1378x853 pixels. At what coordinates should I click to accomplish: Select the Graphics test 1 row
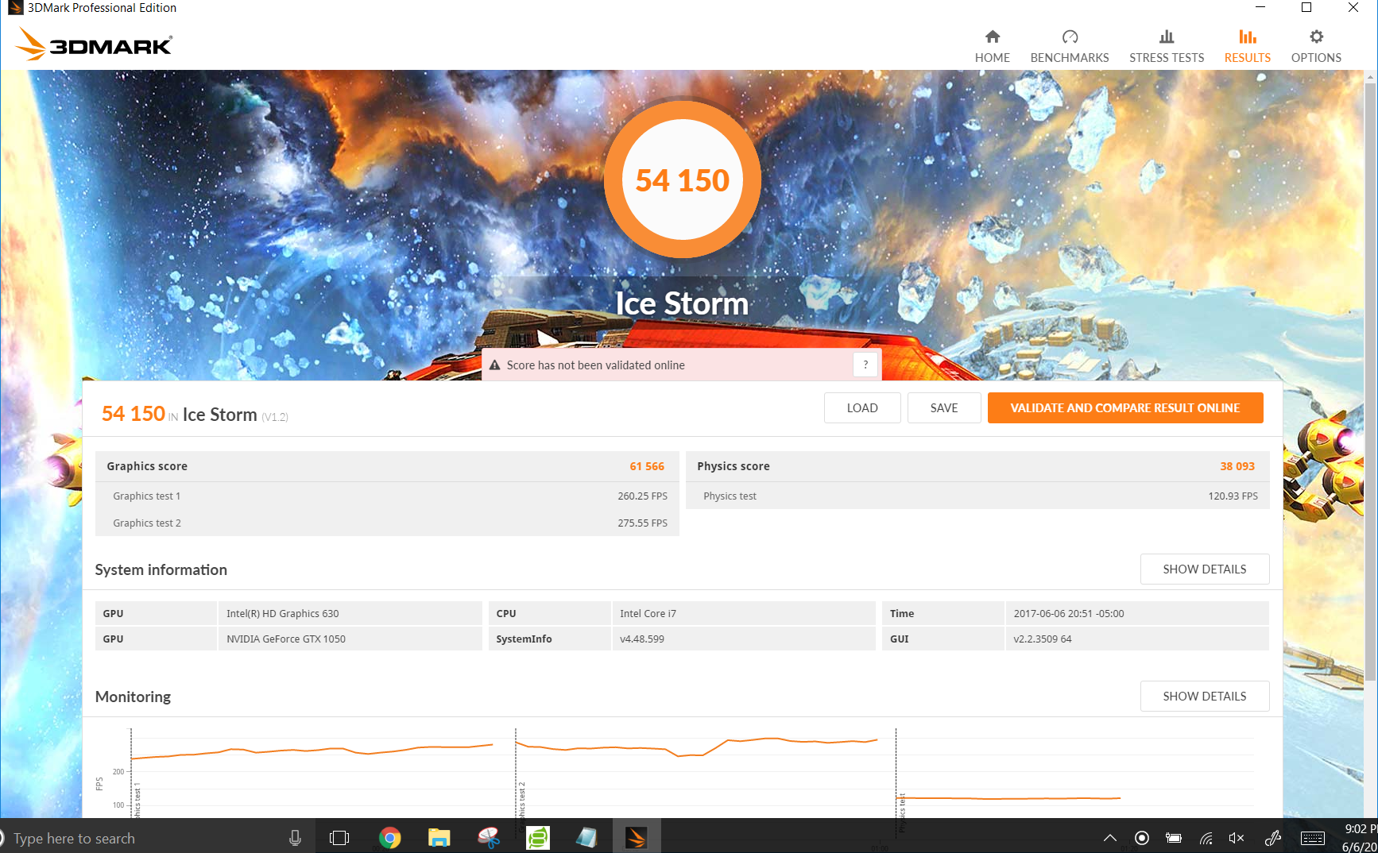point(387,496)
